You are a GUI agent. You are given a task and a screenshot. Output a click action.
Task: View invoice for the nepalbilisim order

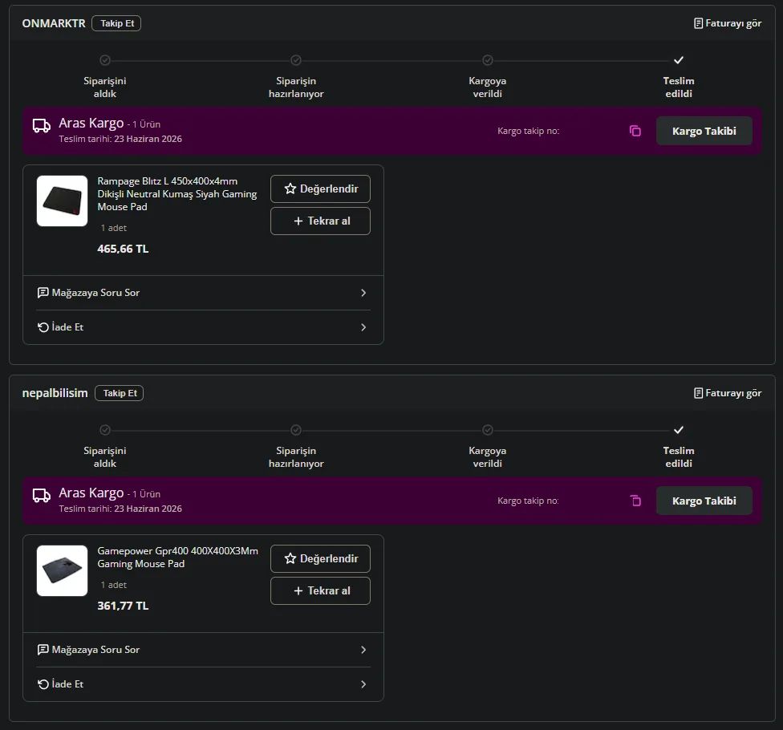pyautogui.click(x=728, y=393)
